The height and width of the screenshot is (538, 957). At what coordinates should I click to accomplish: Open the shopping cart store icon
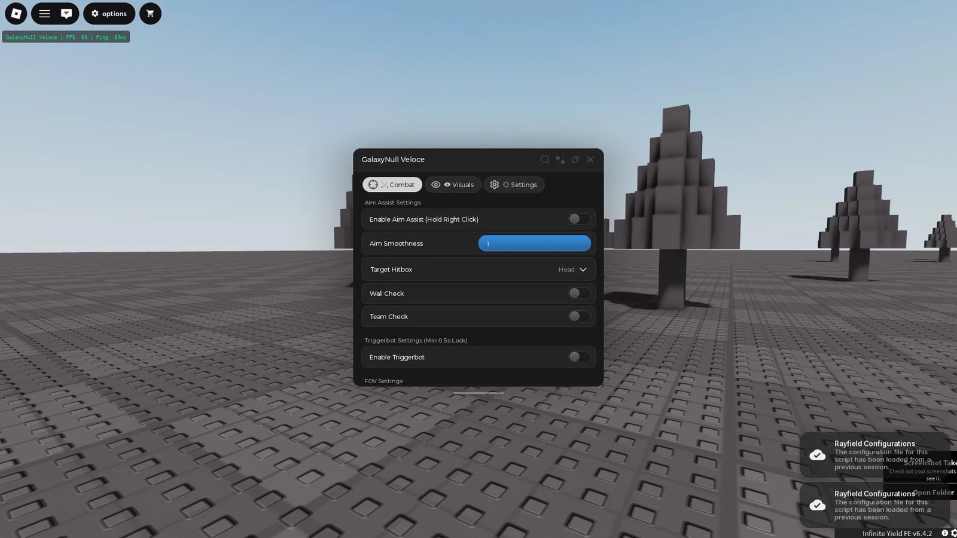tap(150, 13)
